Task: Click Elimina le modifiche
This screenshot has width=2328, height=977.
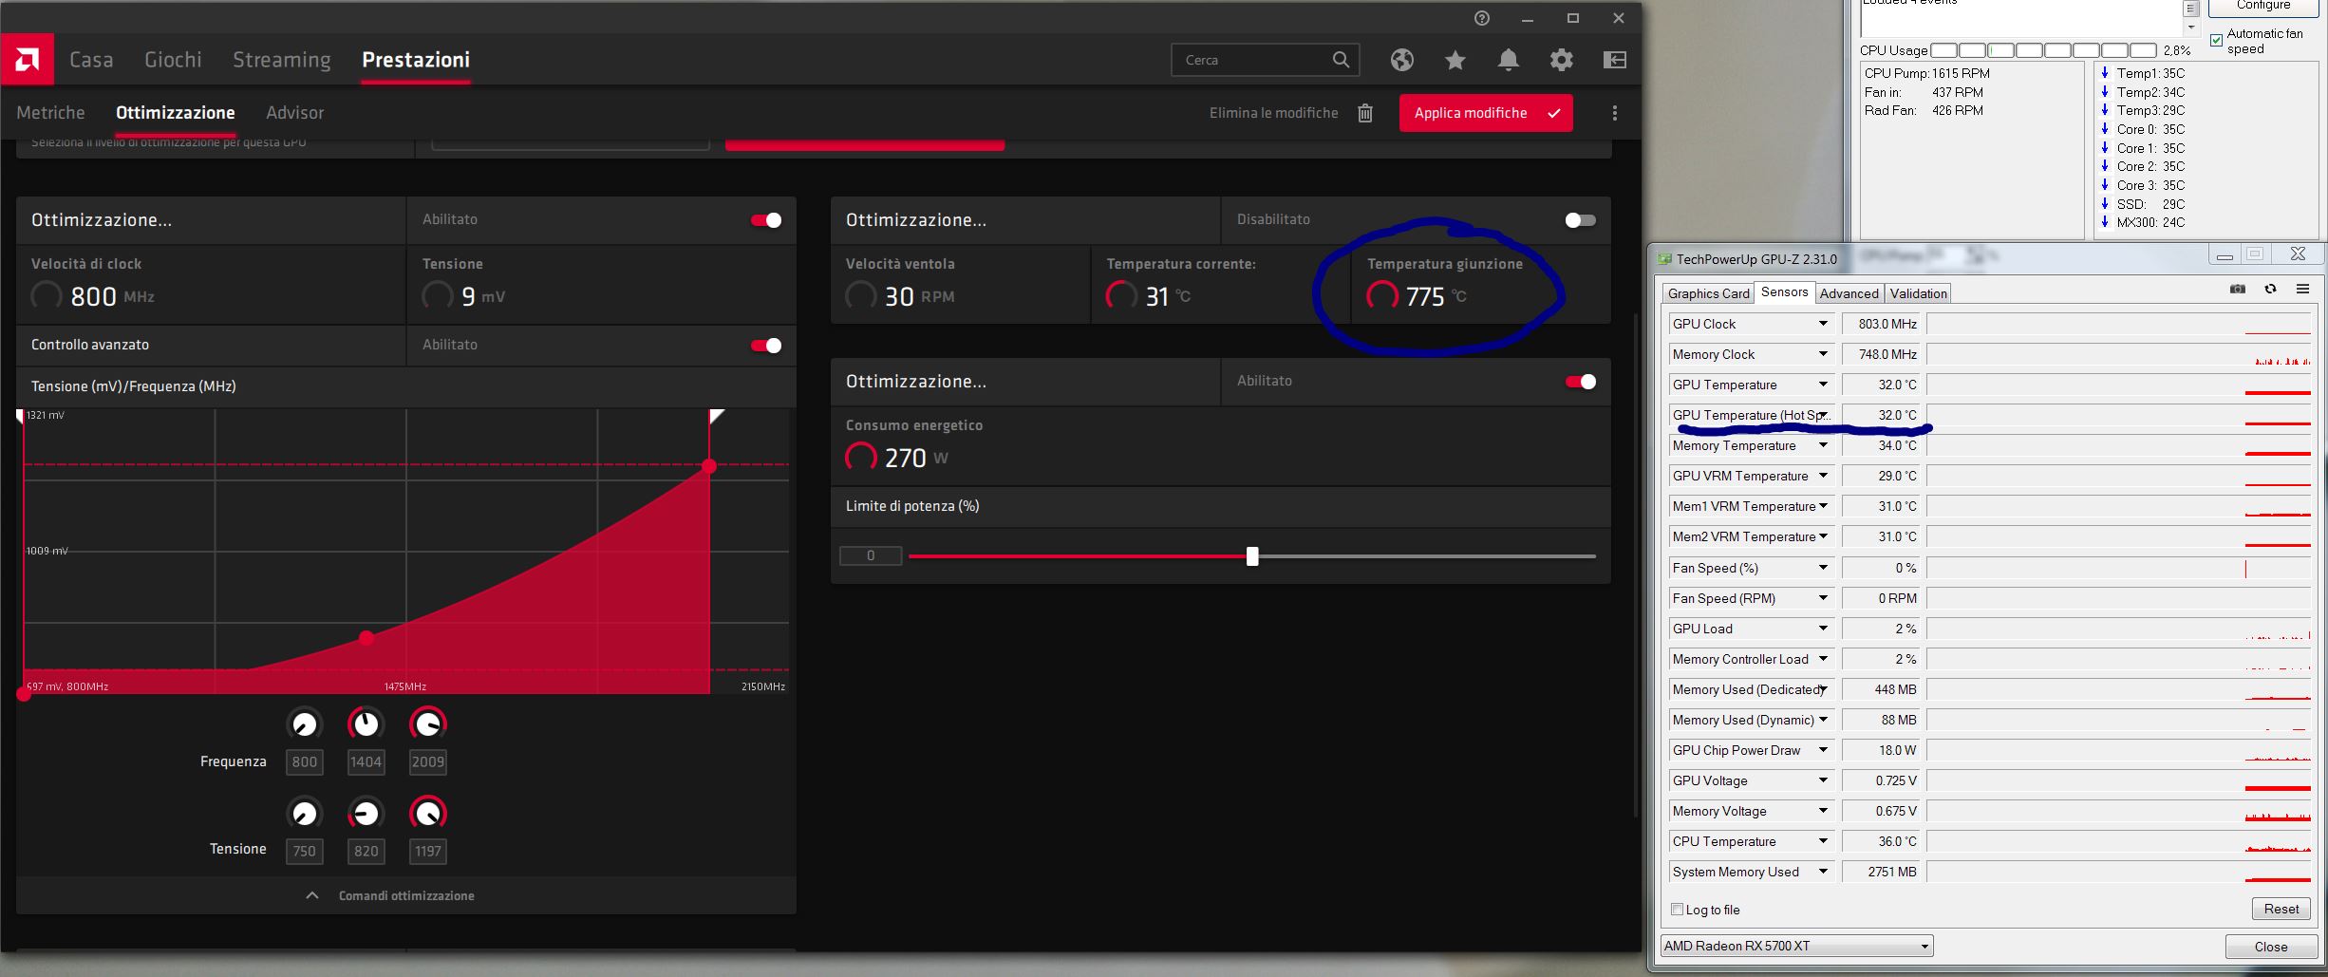Action: [x=1273, y=113]
